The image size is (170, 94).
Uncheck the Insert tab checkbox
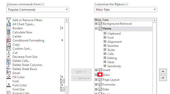(100, 70)
